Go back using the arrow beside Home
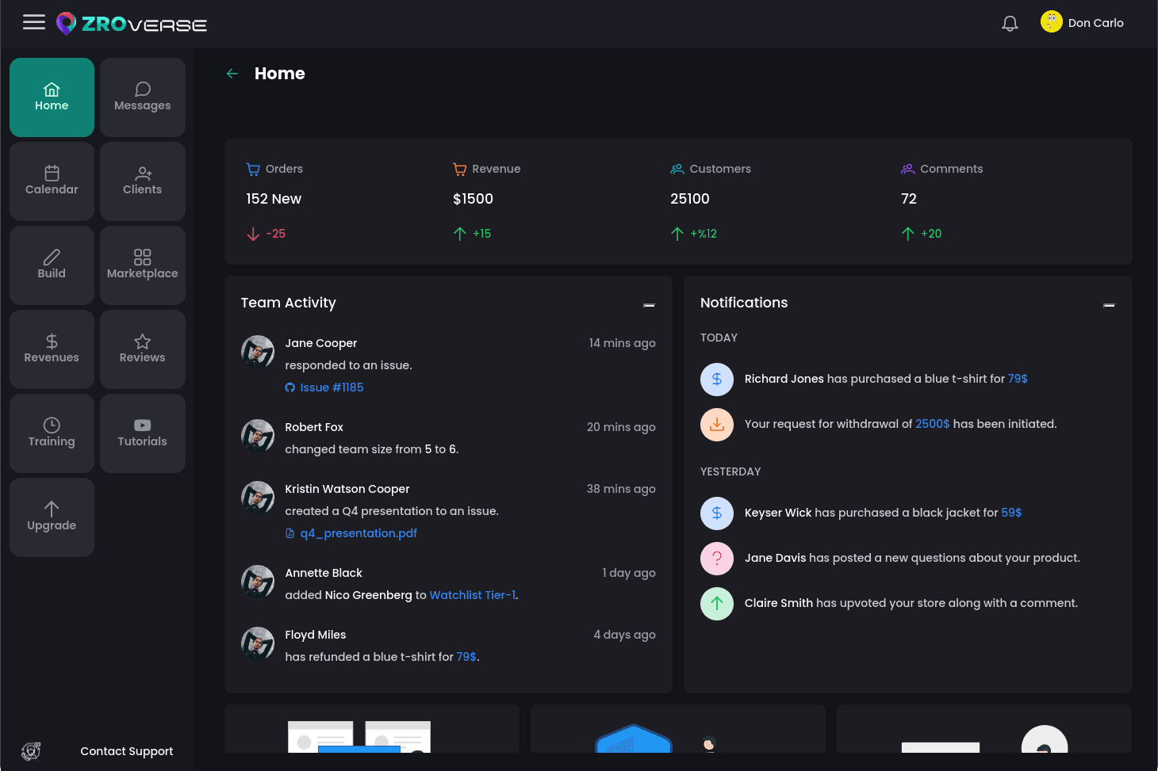1158x771 pixels. click(x=232, y=74)
